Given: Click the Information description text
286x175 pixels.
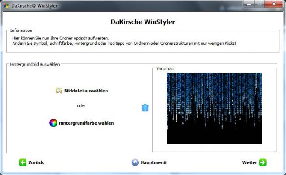Looking at the screenshot, I should click(124, 41).
